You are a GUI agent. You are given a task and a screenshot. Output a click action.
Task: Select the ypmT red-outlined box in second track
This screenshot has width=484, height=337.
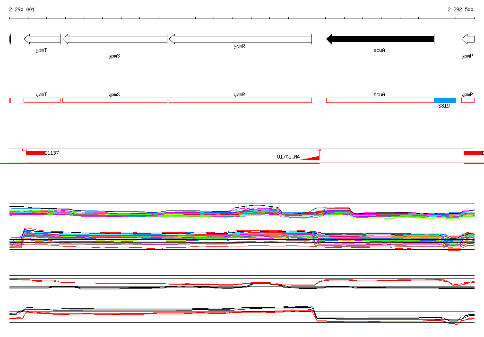(42, 100)
